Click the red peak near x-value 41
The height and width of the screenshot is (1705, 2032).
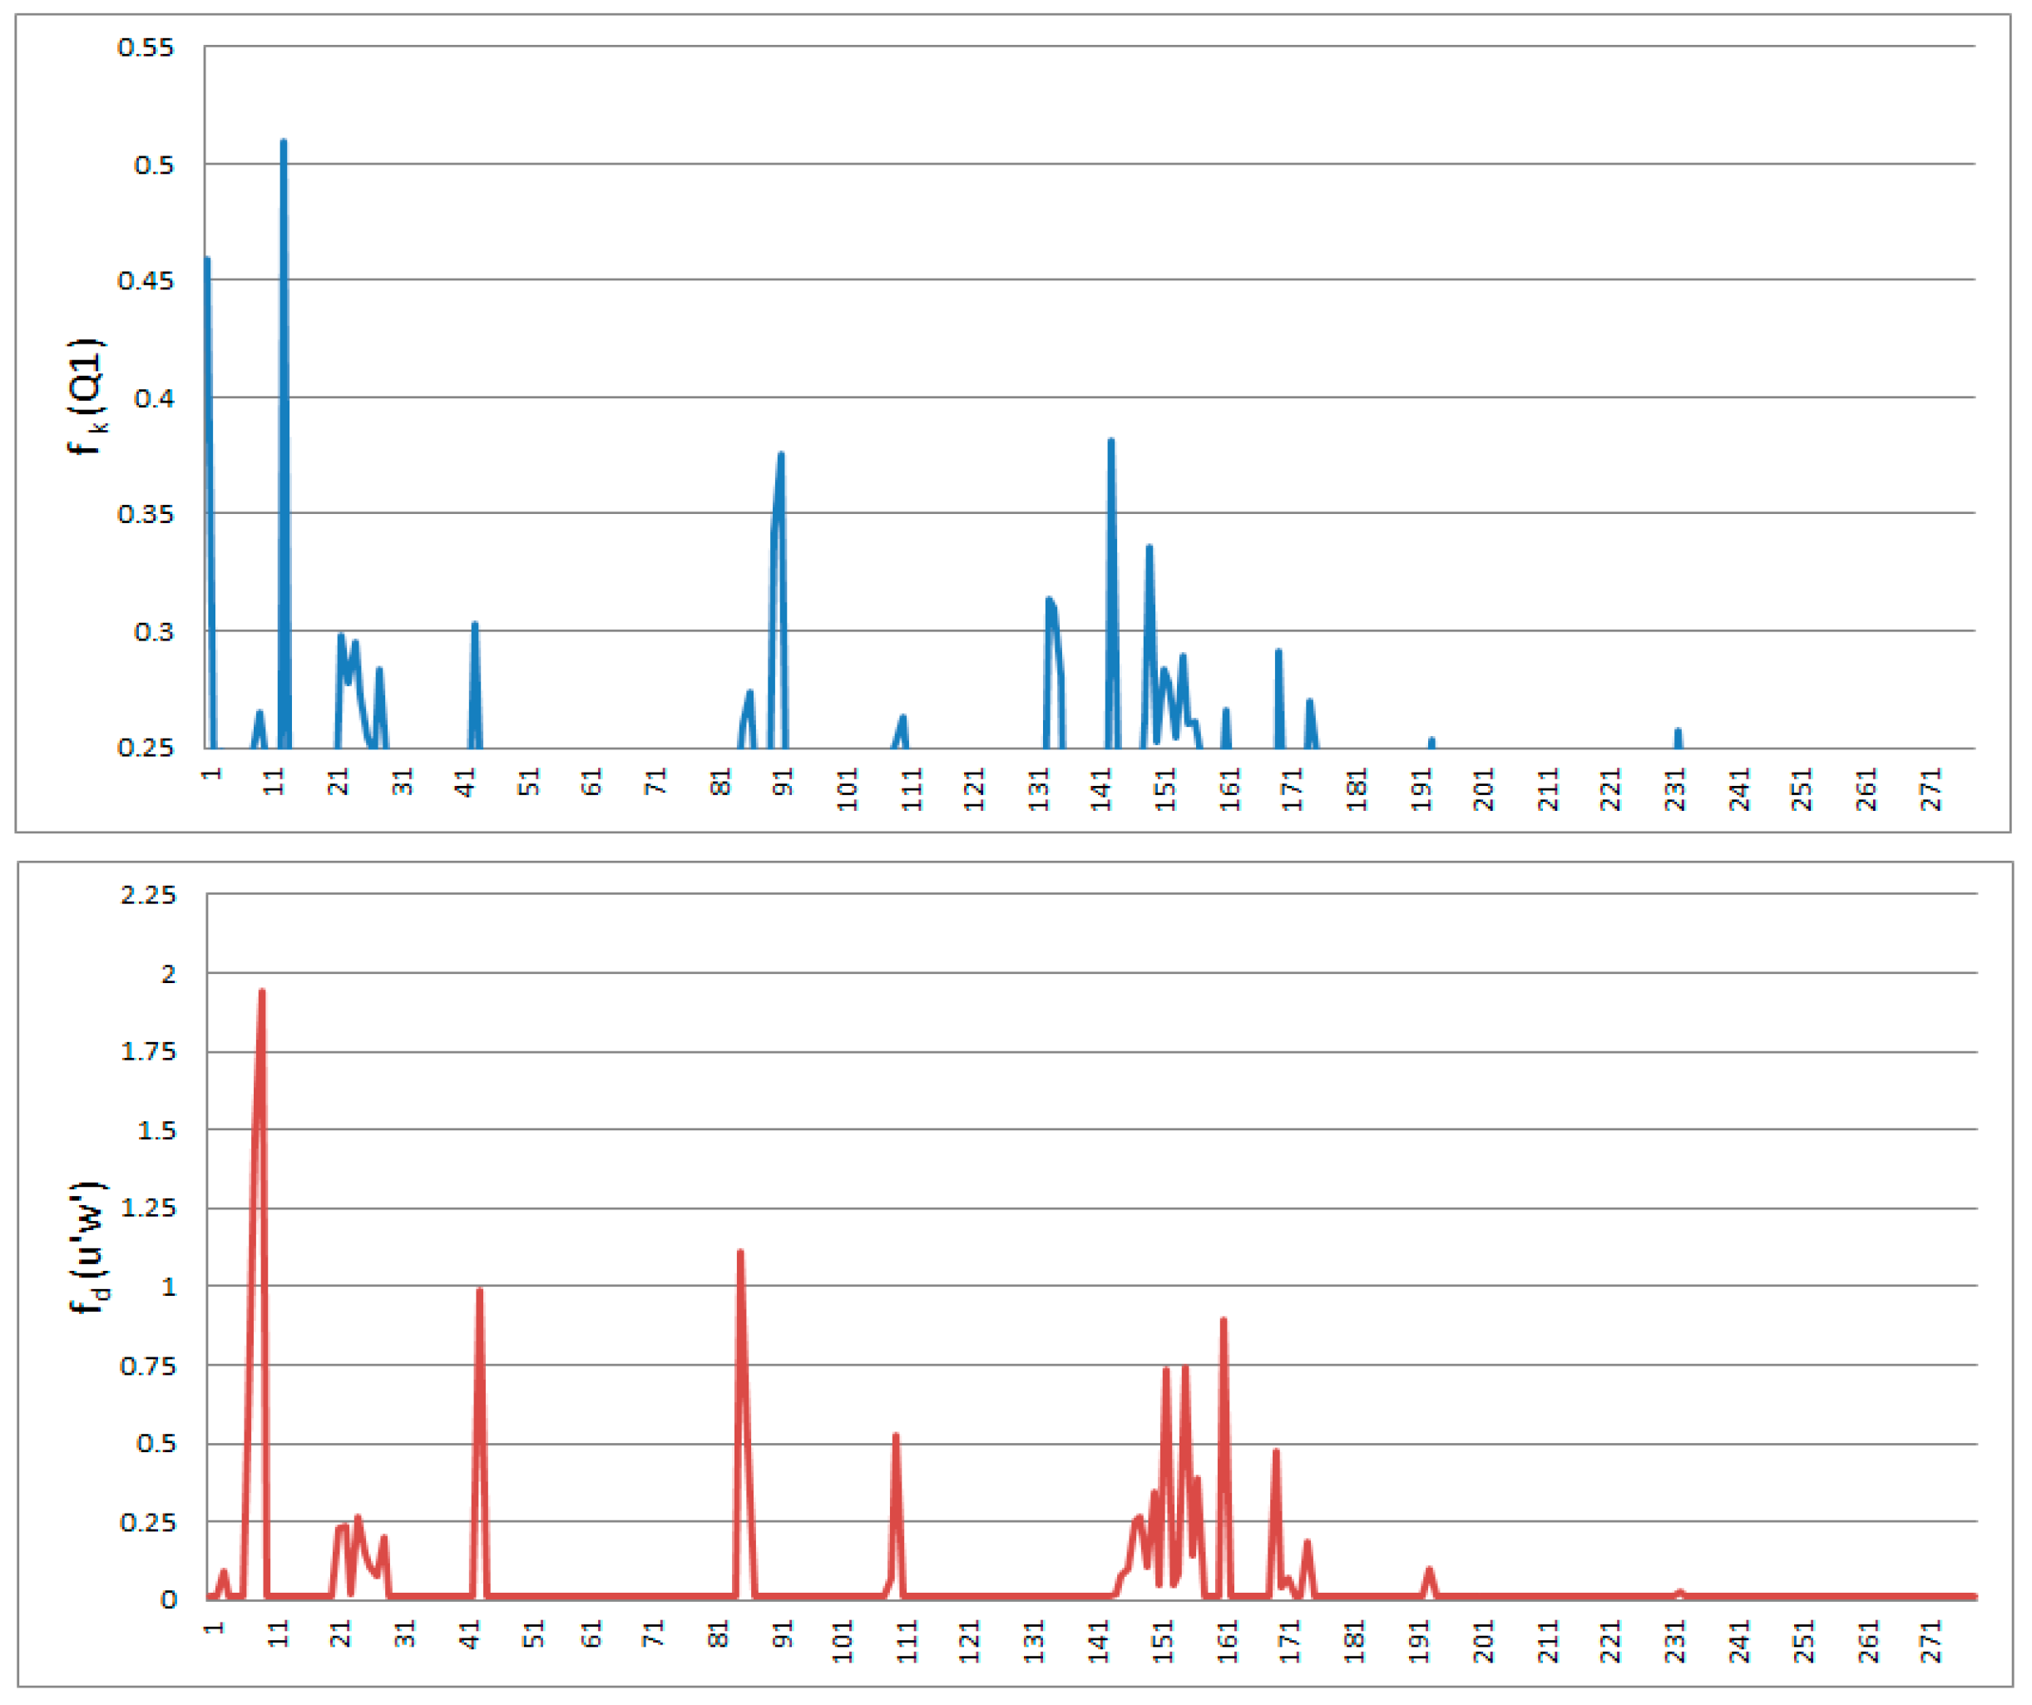click(479, 1297)
